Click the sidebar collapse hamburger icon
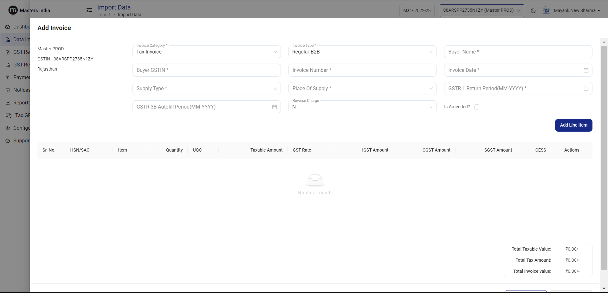Screen dimensions: 608x293 pos(89,11)
